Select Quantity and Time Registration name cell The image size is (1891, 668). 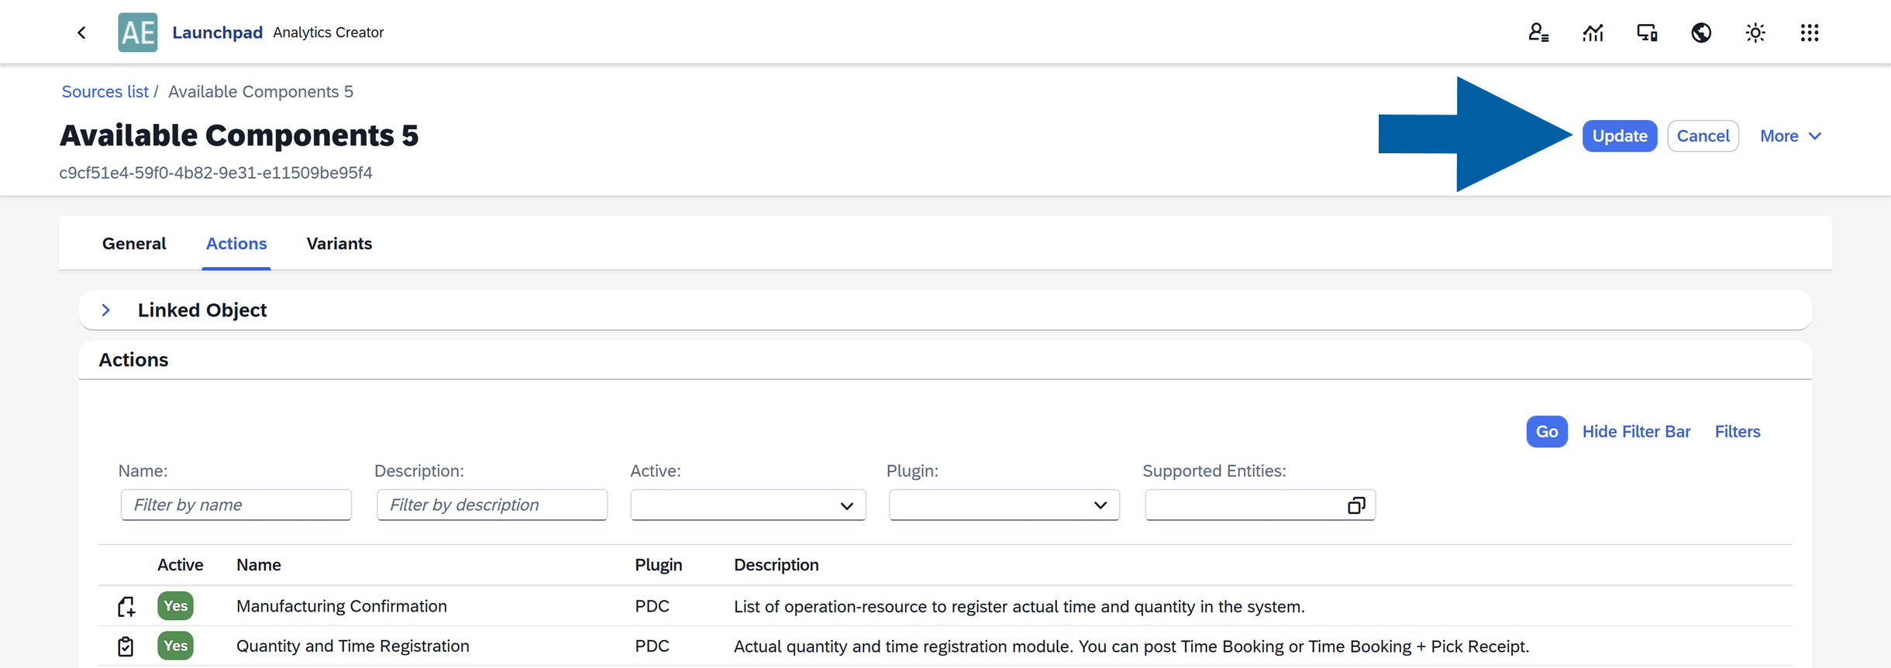tap(353, 646)
